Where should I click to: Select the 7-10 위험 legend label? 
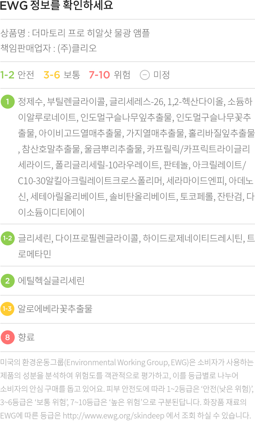tap(110, 75)
